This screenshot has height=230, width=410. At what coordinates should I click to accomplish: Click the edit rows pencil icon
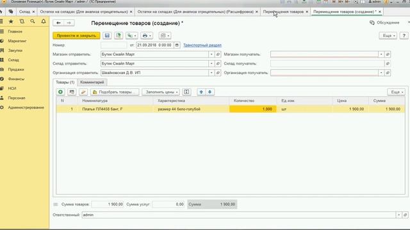(x=83, y=92)
